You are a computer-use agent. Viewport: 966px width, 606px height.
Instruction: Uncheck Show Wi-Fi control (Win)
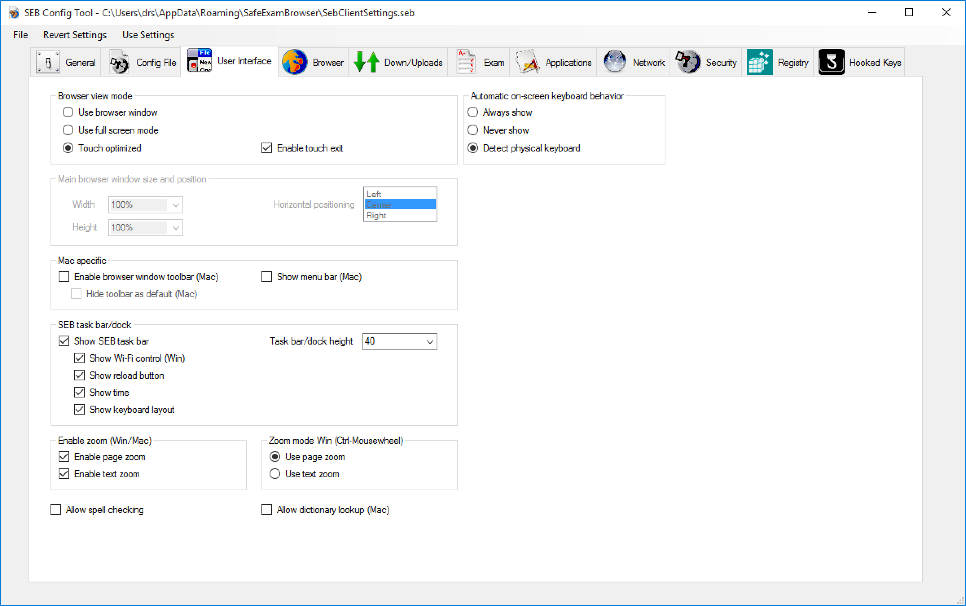click(x=79, y=358)
